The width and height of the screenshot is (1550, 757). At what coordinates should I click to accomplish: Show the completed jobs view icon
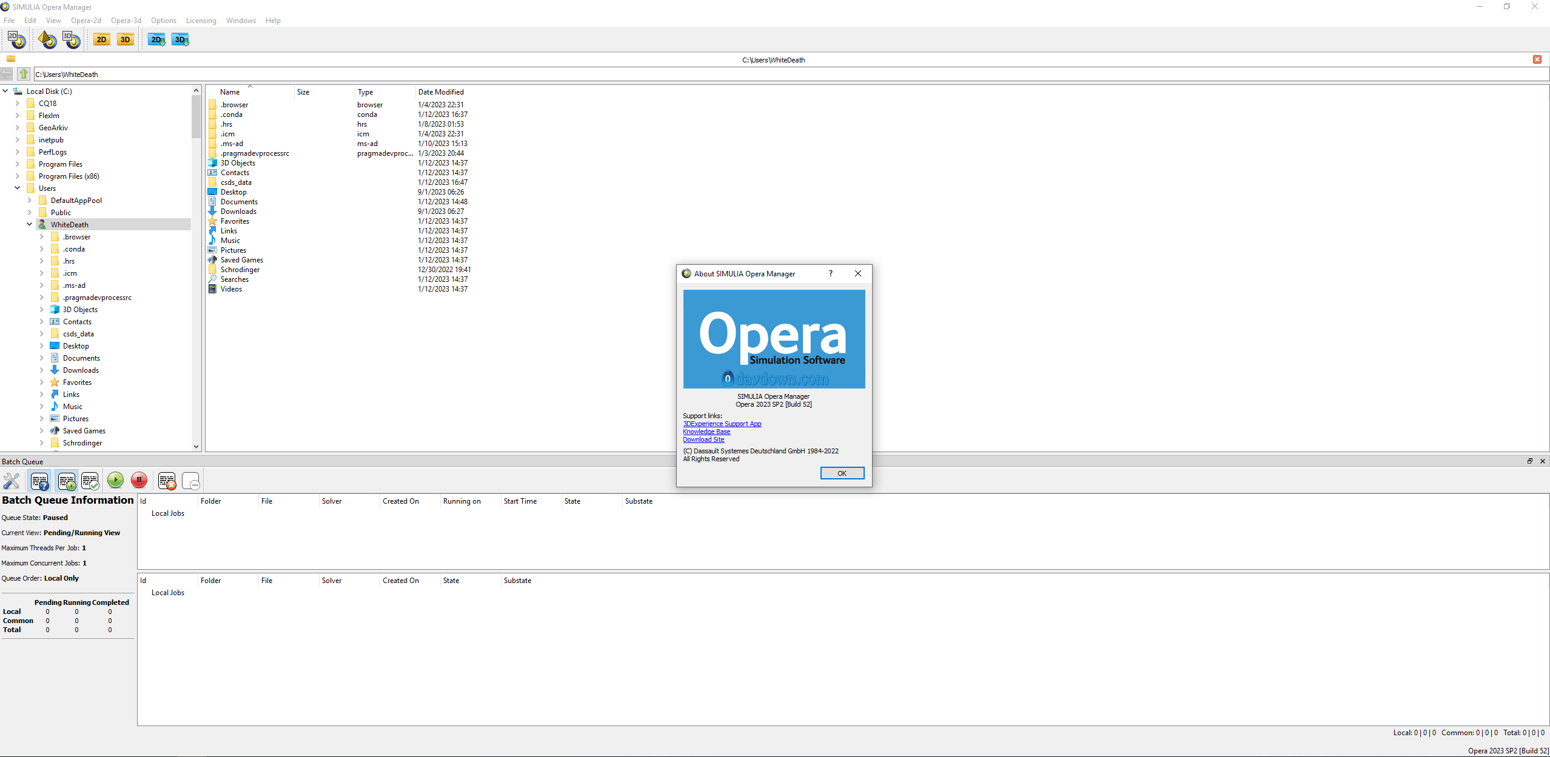pos(90,481)
